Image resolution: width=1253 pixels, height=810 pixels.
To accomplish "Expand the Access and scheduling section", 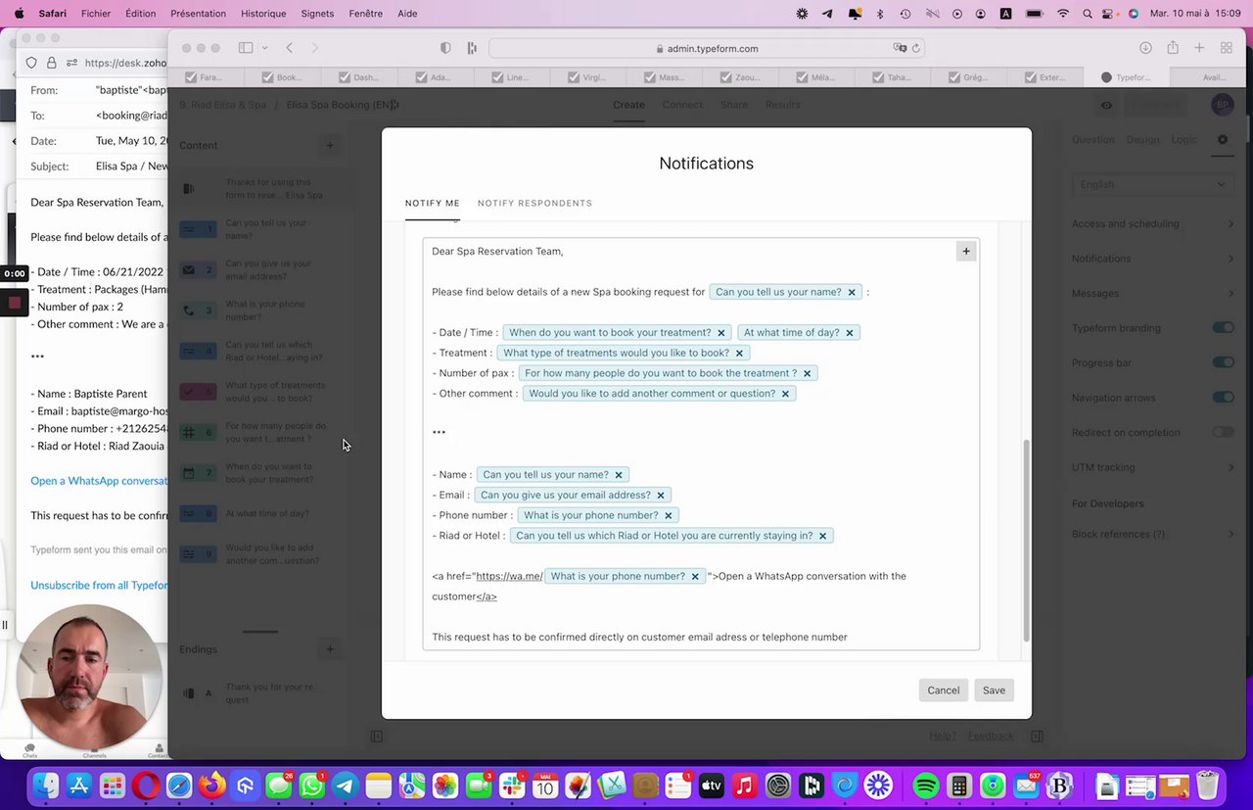I will click(1152, 224).
